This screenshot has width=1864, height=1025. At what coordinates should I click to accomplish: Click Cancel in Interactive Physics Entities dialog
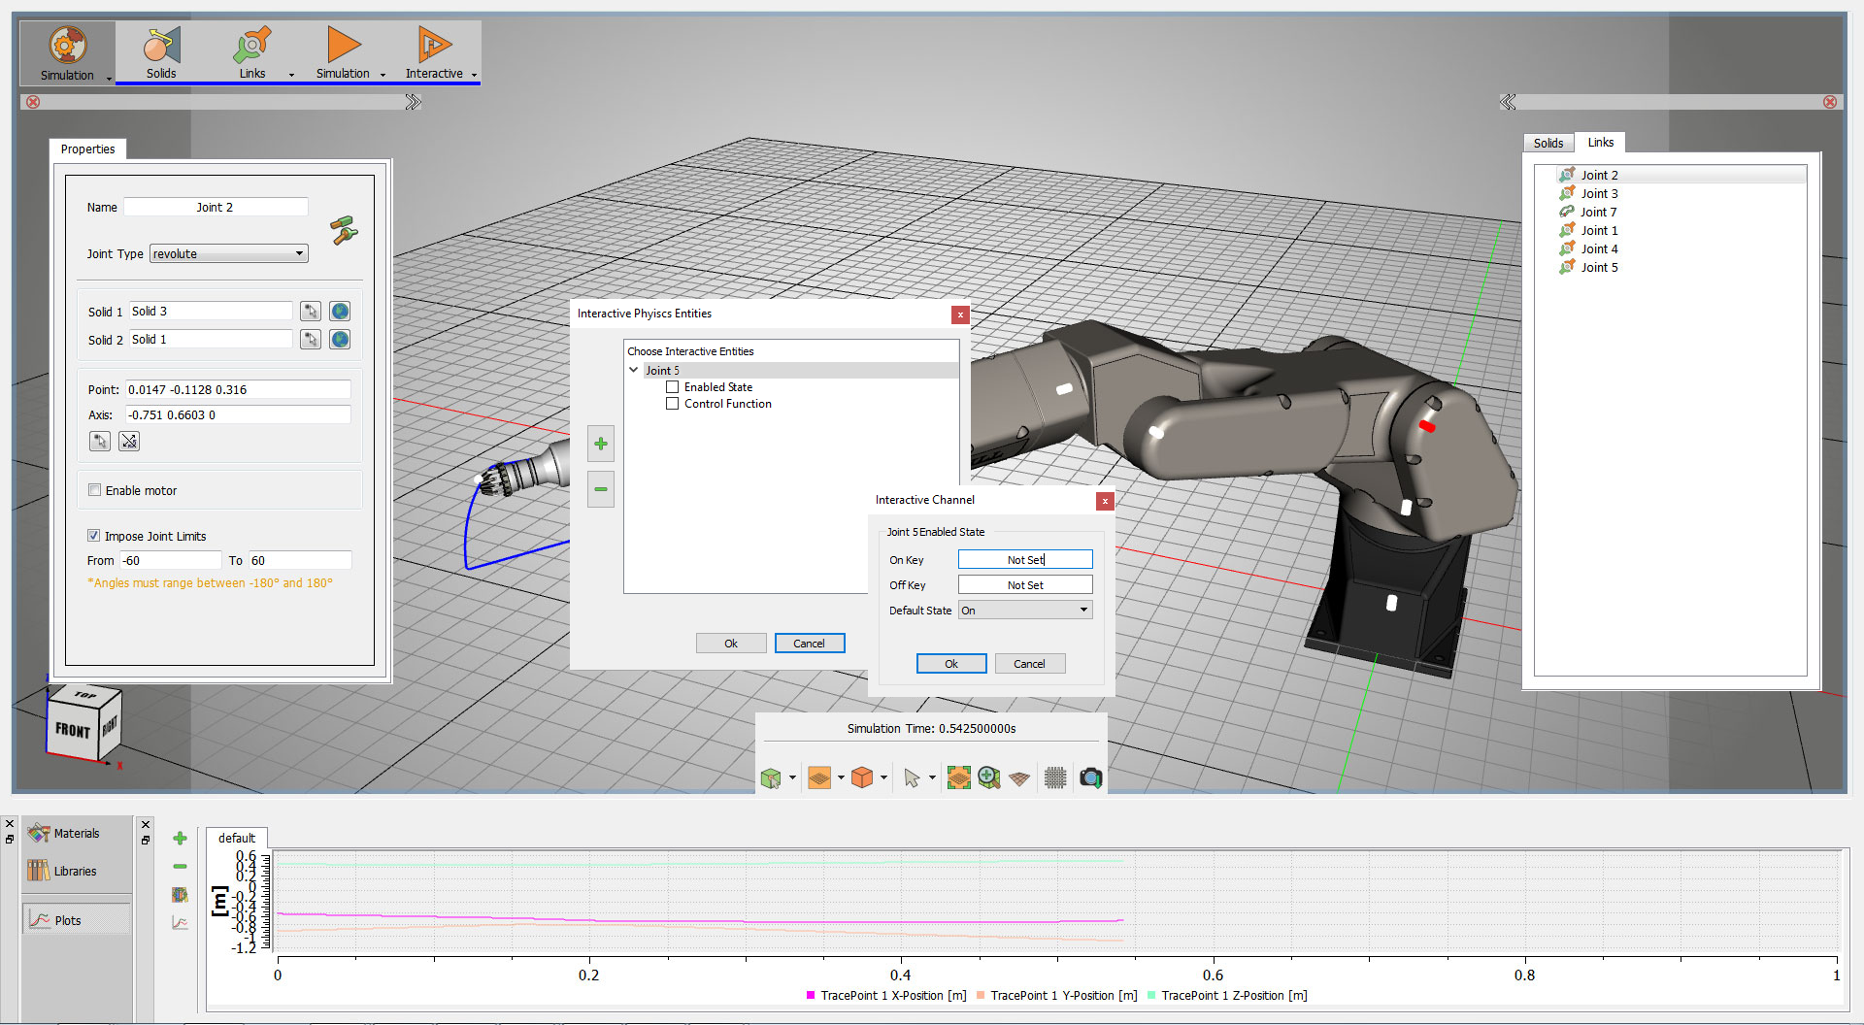[810, 644]
